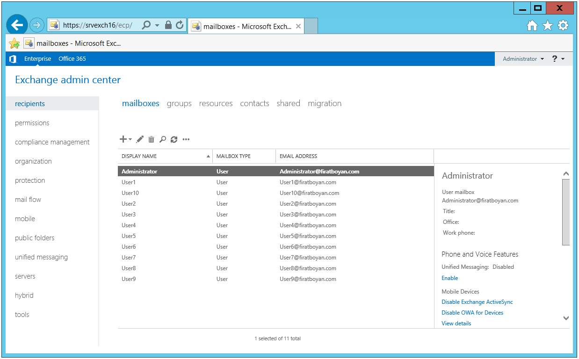Open the organization section
Viewport: 579px width, 359px height.
click(33, 161)
